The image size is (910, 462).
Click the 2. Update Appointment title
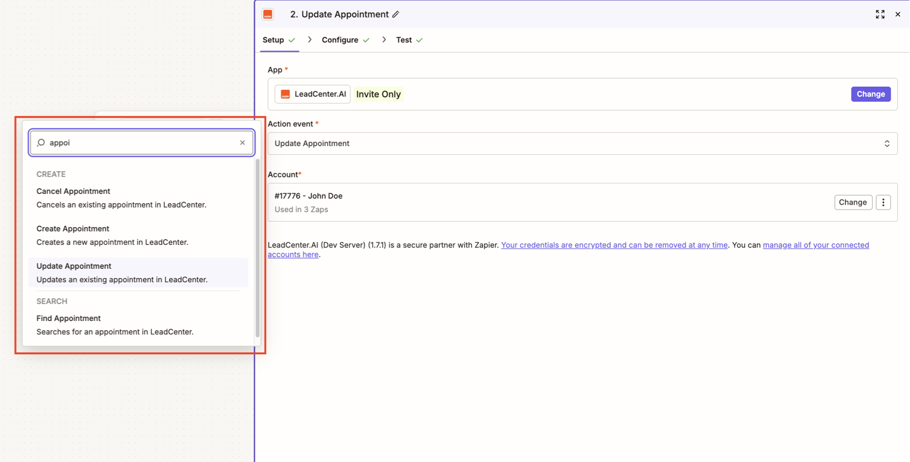339,14
